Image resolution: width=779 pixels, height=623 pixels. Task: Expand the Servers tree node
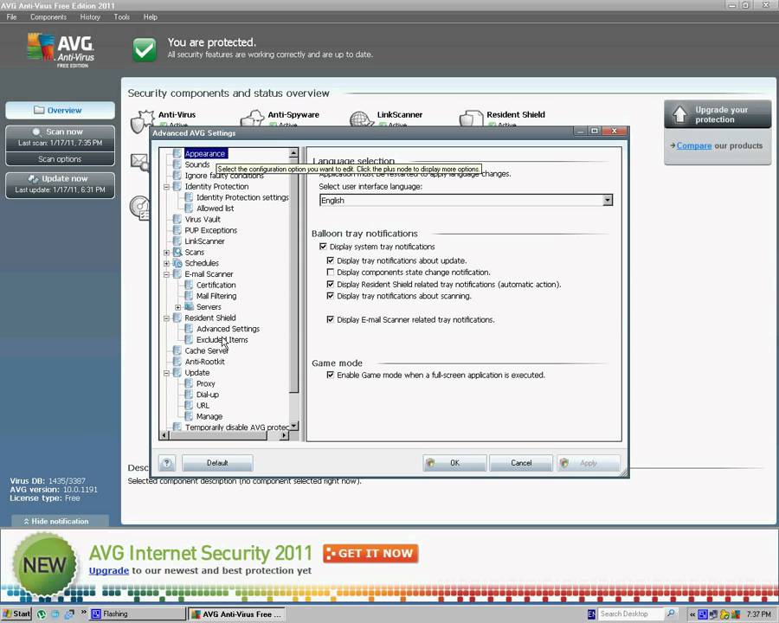(x=177, y=307)
